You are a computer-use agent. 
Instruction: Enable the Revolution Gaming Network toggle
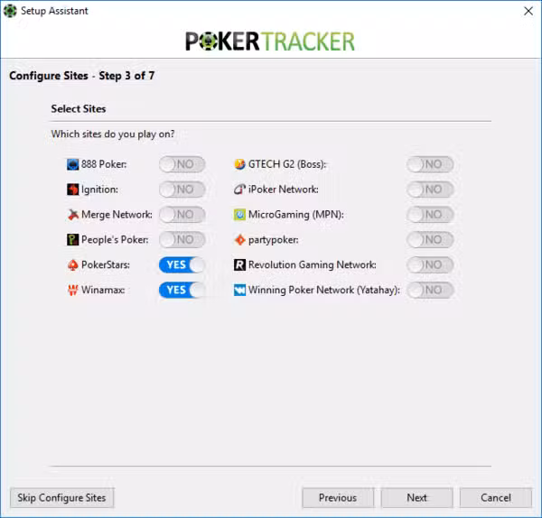(x=430, y=265)
